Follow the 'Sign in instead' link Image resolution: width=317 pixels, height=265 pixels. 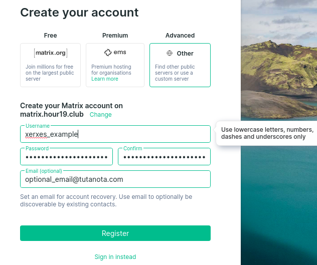[115, 257]
